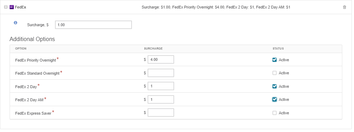The width and height of the screenshot is (354, 132).
Task: Enable Active for FedEx Express Saver
Action: tap(275, 113)
